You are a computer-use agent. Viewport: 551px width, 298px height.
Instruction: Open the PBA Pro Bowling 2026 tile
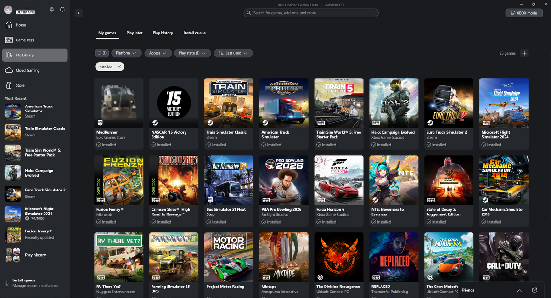[284, 191]
